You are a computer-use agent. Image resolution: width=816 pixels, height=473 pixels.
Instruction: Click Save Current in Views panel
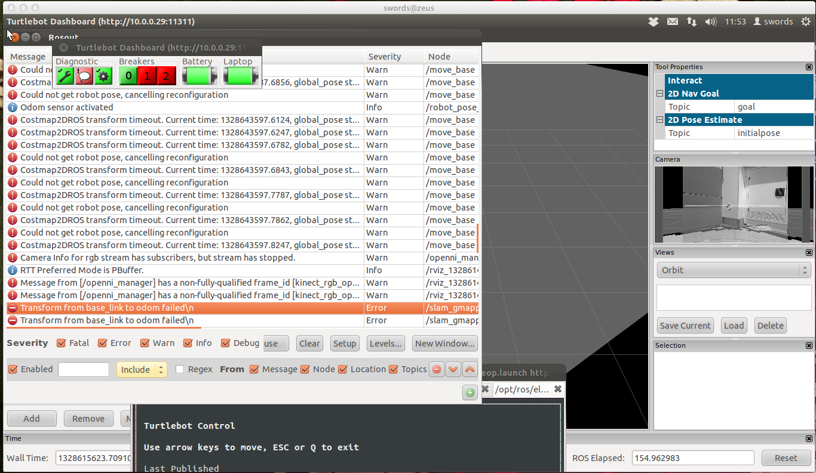(685, 326)
